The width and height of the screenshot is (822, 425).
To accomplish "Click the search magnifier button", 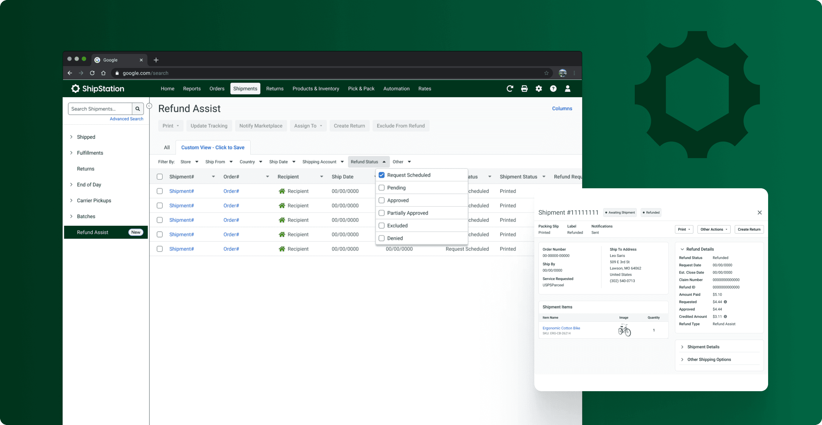I will coord(138,109).
